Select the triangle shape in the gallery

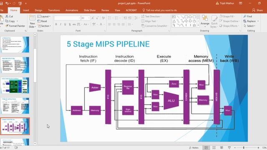tap(174, 21)
